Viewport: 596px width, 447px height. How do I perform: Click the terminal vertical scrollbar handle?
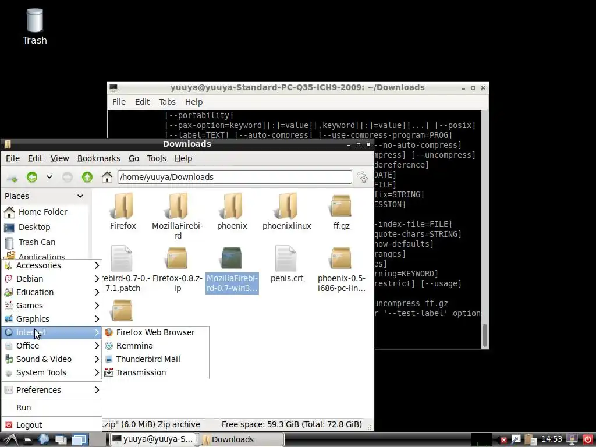[x=485, y=335]
